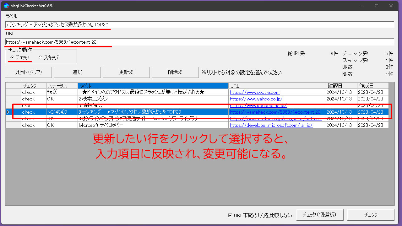Screen dimensions: 402x226
Task: Click the bottom-right チェック button
Action: click(x=371, y=215)
